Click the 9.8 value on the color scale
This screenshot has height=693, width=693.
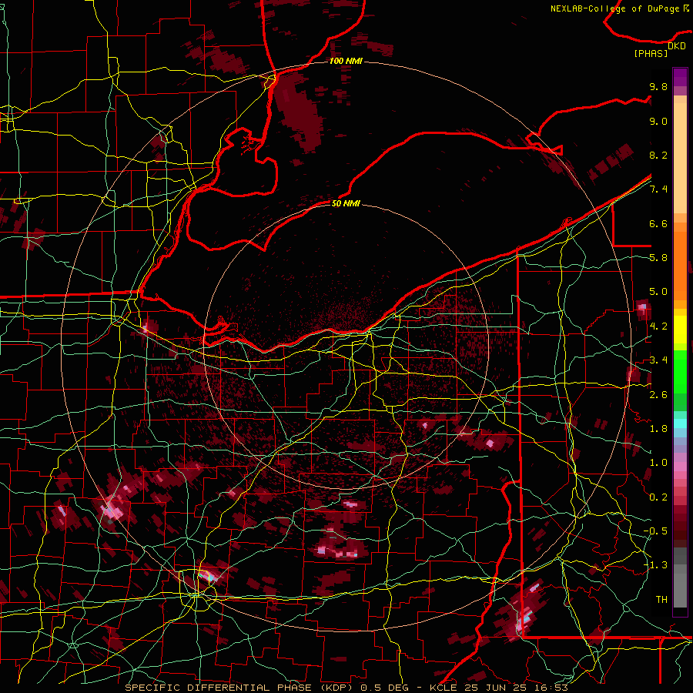pyautogui.click(x=658, y=86)
